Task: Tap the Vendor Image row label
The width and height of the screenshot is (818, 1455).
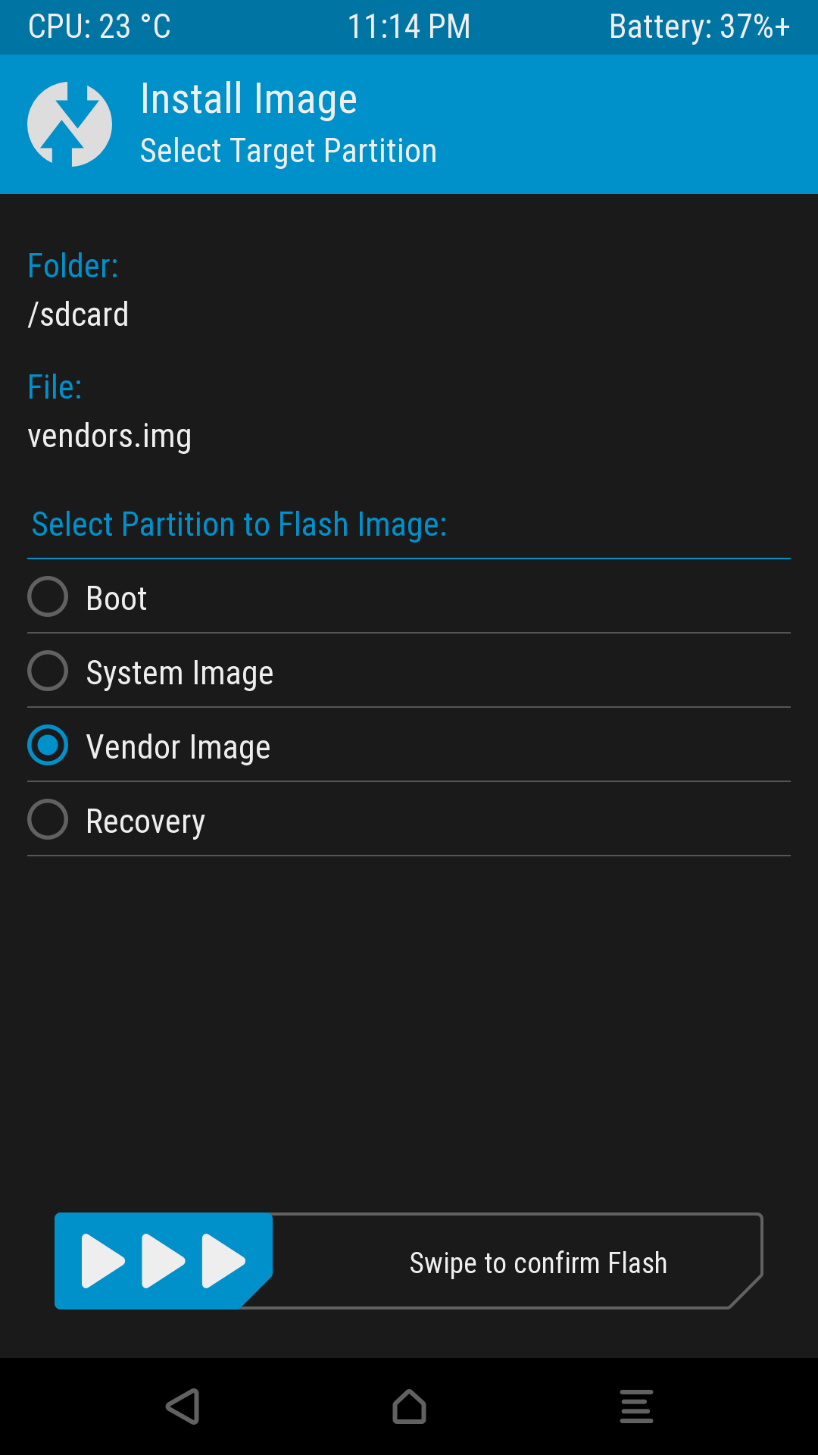Action: pyautogui.click(x=178, y=746)
